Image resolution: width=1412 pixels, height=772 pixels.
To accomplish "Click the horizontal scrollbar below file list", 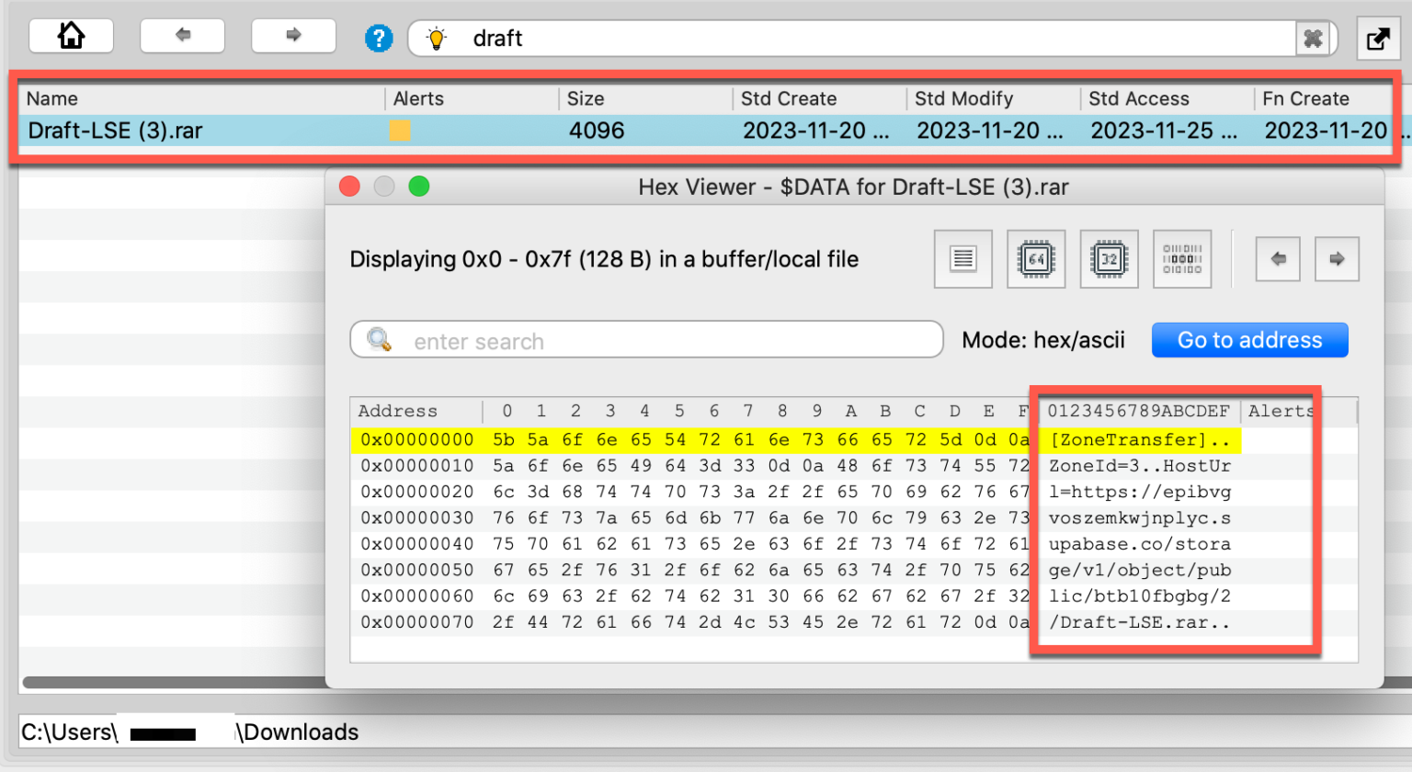I will point(175,682).
